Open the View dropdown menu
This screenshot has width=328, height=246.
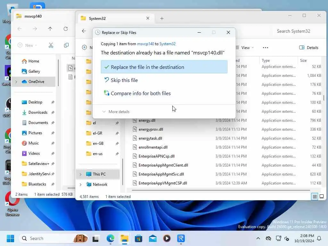pos(245,48)
